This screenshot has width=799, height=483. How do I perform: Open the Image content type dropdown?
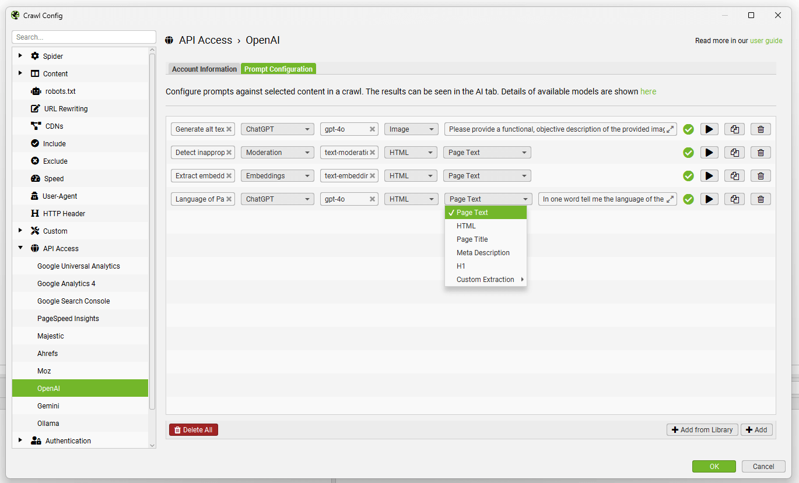click(x=411, y=129)
